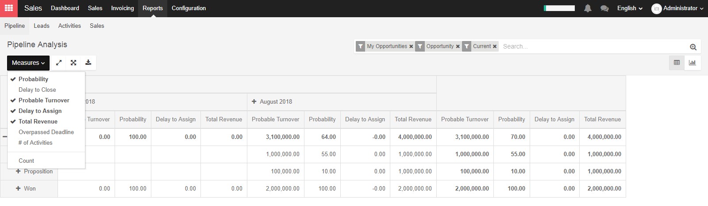Click the Delay to Assign header under August 2018

pos(365,119)
